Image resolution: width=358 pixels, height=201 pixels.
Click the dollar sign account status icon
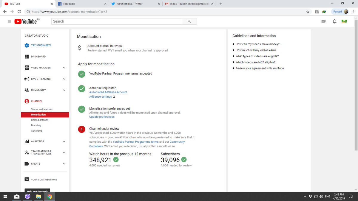pos(79,48)
